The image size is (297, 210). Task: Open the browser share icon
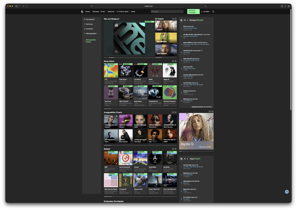[282, 6]
